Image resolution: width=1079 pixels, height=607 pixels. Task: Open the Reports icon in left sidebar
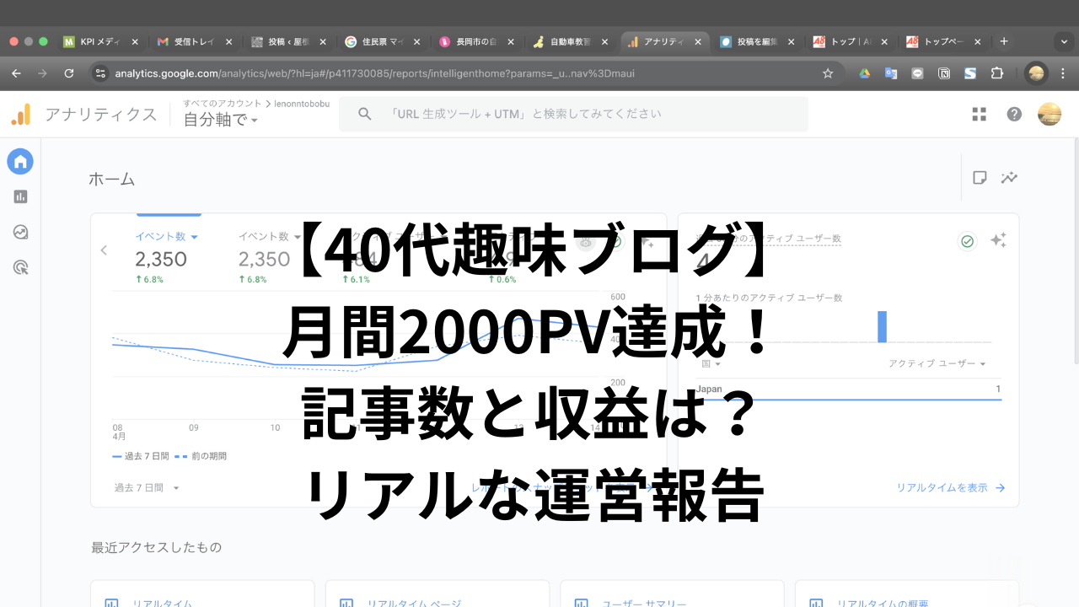[20, 196]
